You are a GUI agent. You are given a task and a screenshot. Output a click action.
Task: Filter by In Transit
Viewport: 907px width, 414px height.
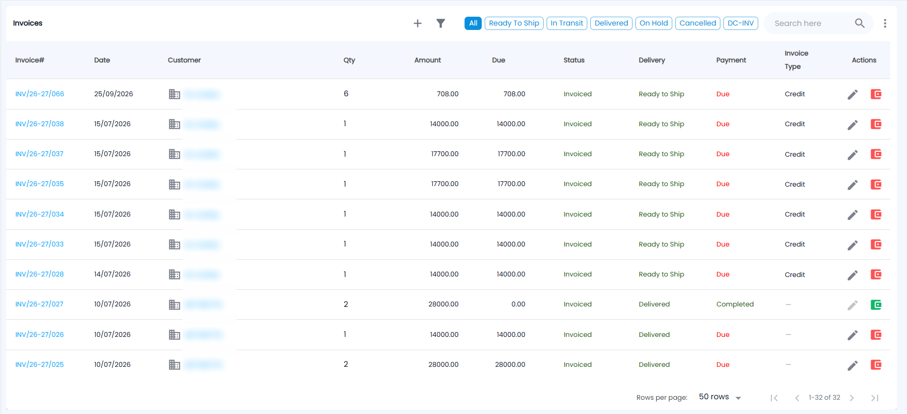tap(567, 23)
